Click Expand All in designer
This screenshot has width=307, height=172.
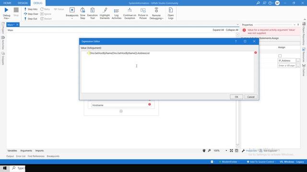coord(218,30)
